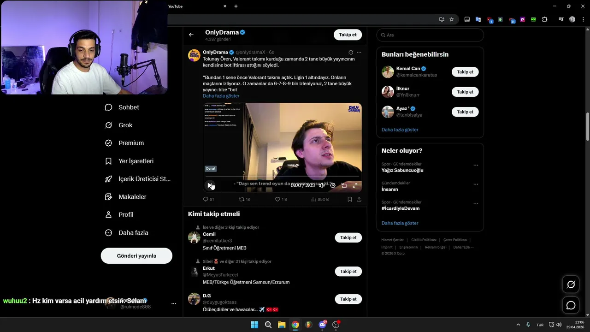Mute the video with the speaker icon

(322, 185)
